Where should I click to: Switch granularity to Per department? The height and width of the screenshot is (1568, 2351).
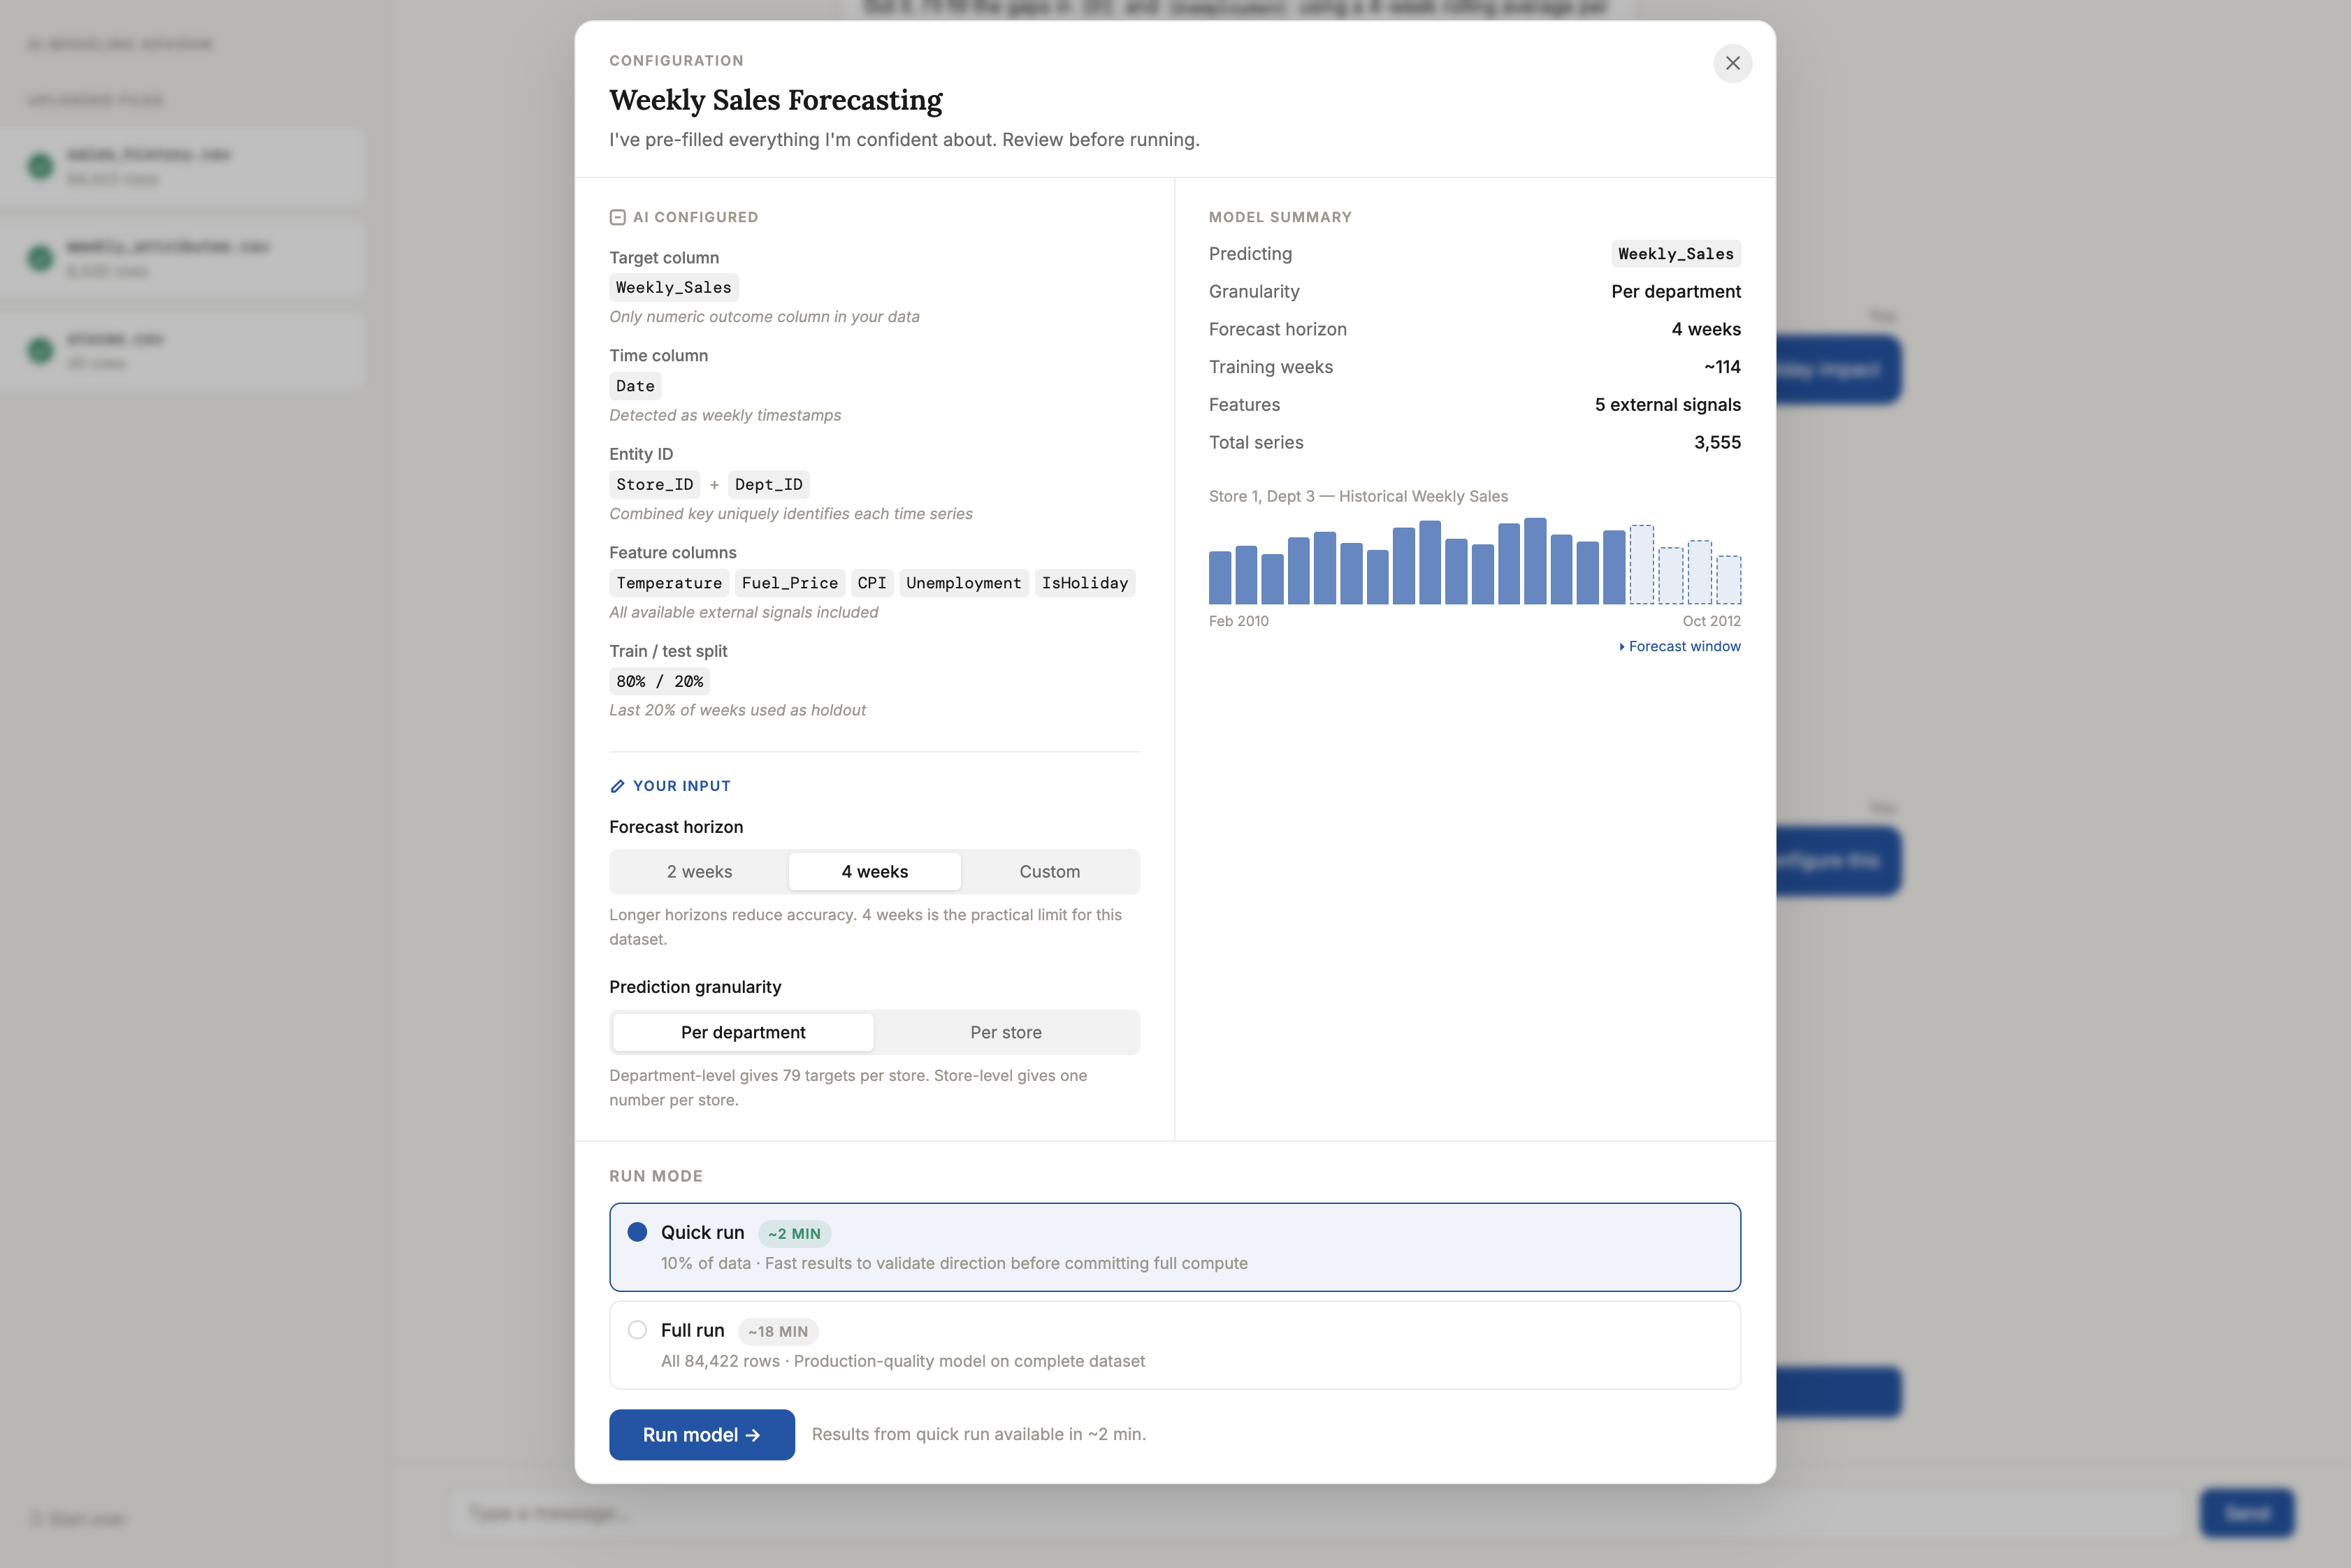pos(743,1032)
